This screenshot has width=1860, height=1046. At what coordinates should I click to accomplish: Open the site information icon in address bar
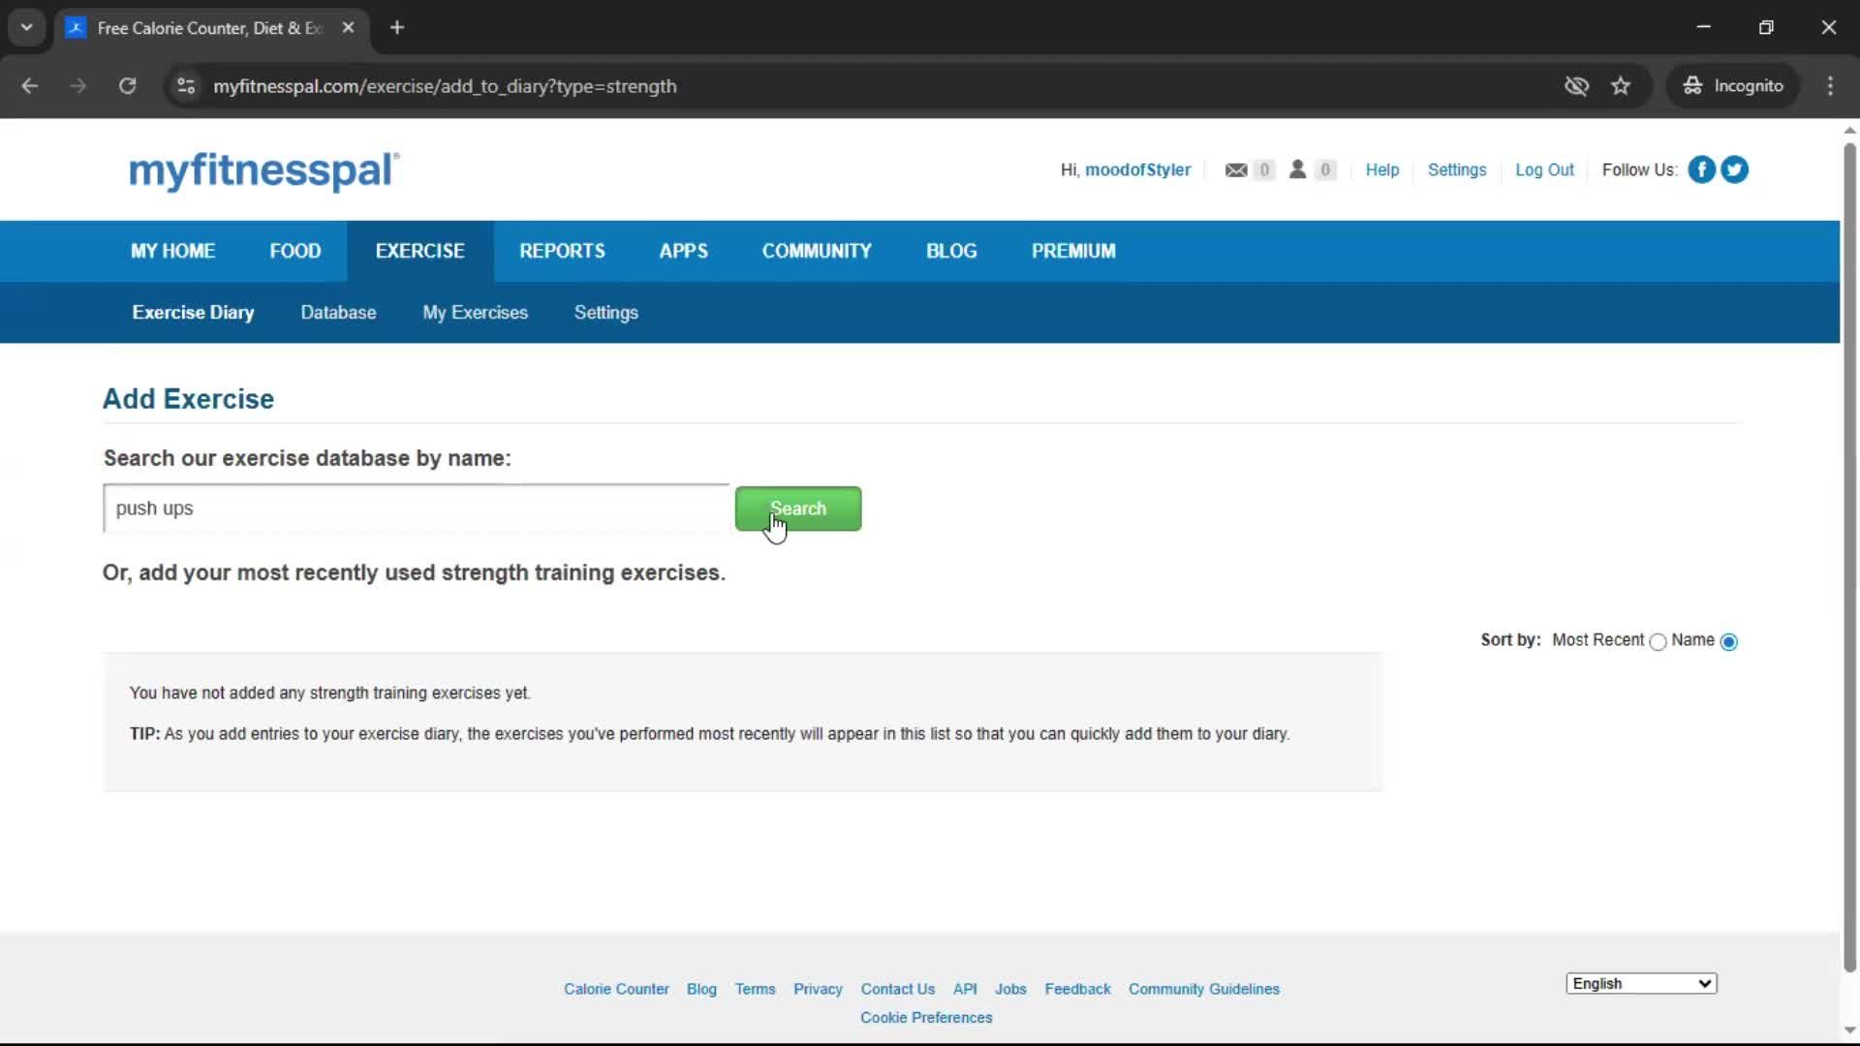[186, 86]
